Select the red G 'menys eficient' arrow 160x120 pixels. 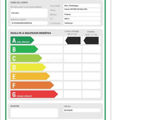pyautogui.click(x=34, y=94)
